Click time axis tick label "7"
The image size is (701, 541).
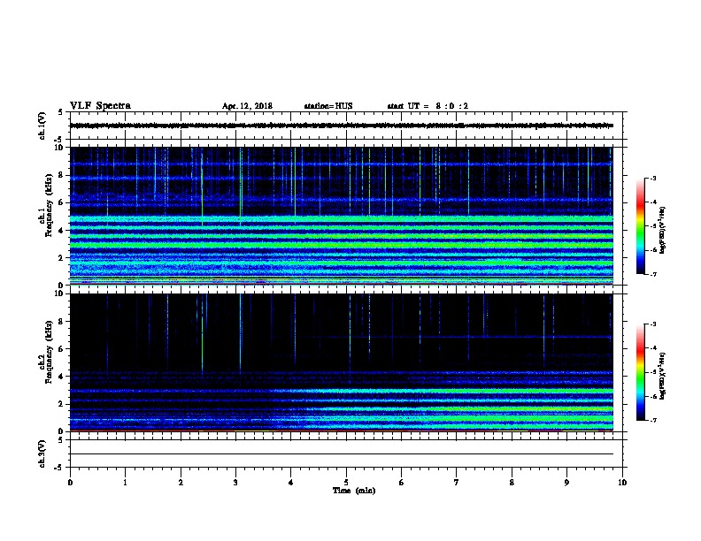[457, 483]
